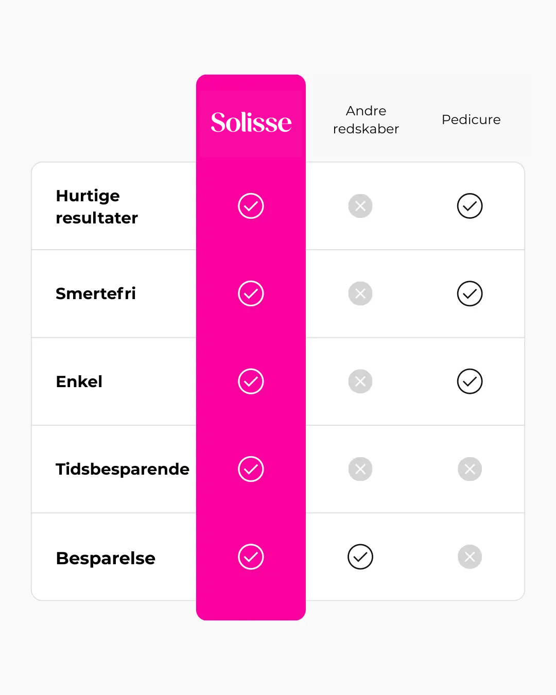This screenshot has height=695, width=556.
Task: Click Solisse checkmark in Besparelse row
Action: [x=251, y=557]
